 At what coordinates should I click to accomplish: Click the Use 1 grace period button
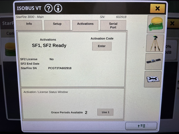coord(105,112)
